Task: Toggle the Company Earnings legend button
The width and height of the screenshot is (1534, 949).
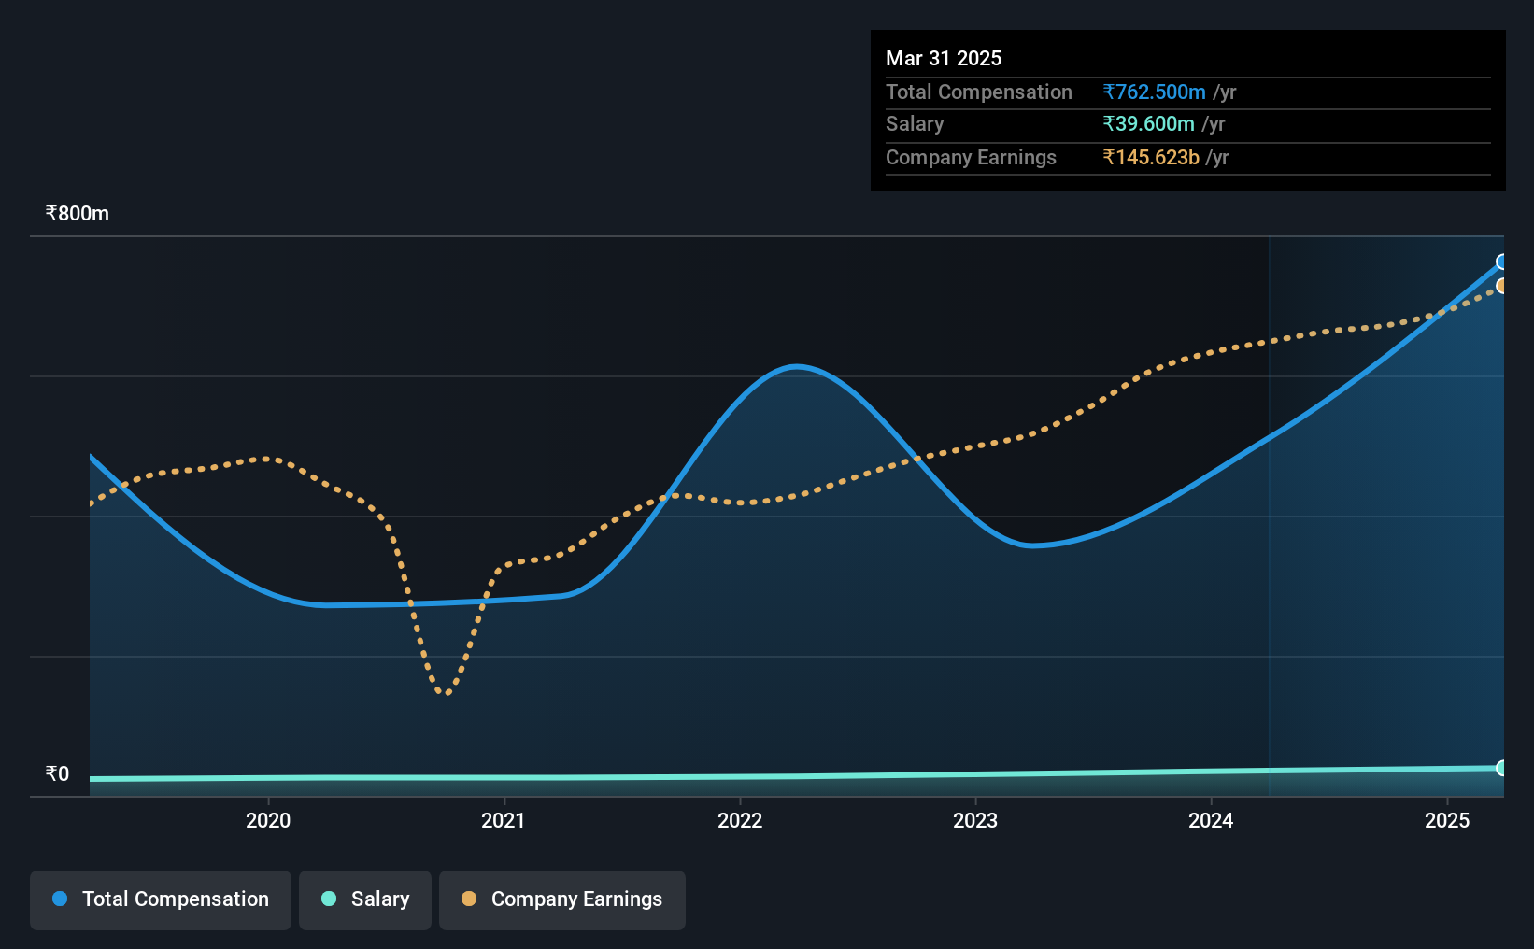Action: pos(562,899)
